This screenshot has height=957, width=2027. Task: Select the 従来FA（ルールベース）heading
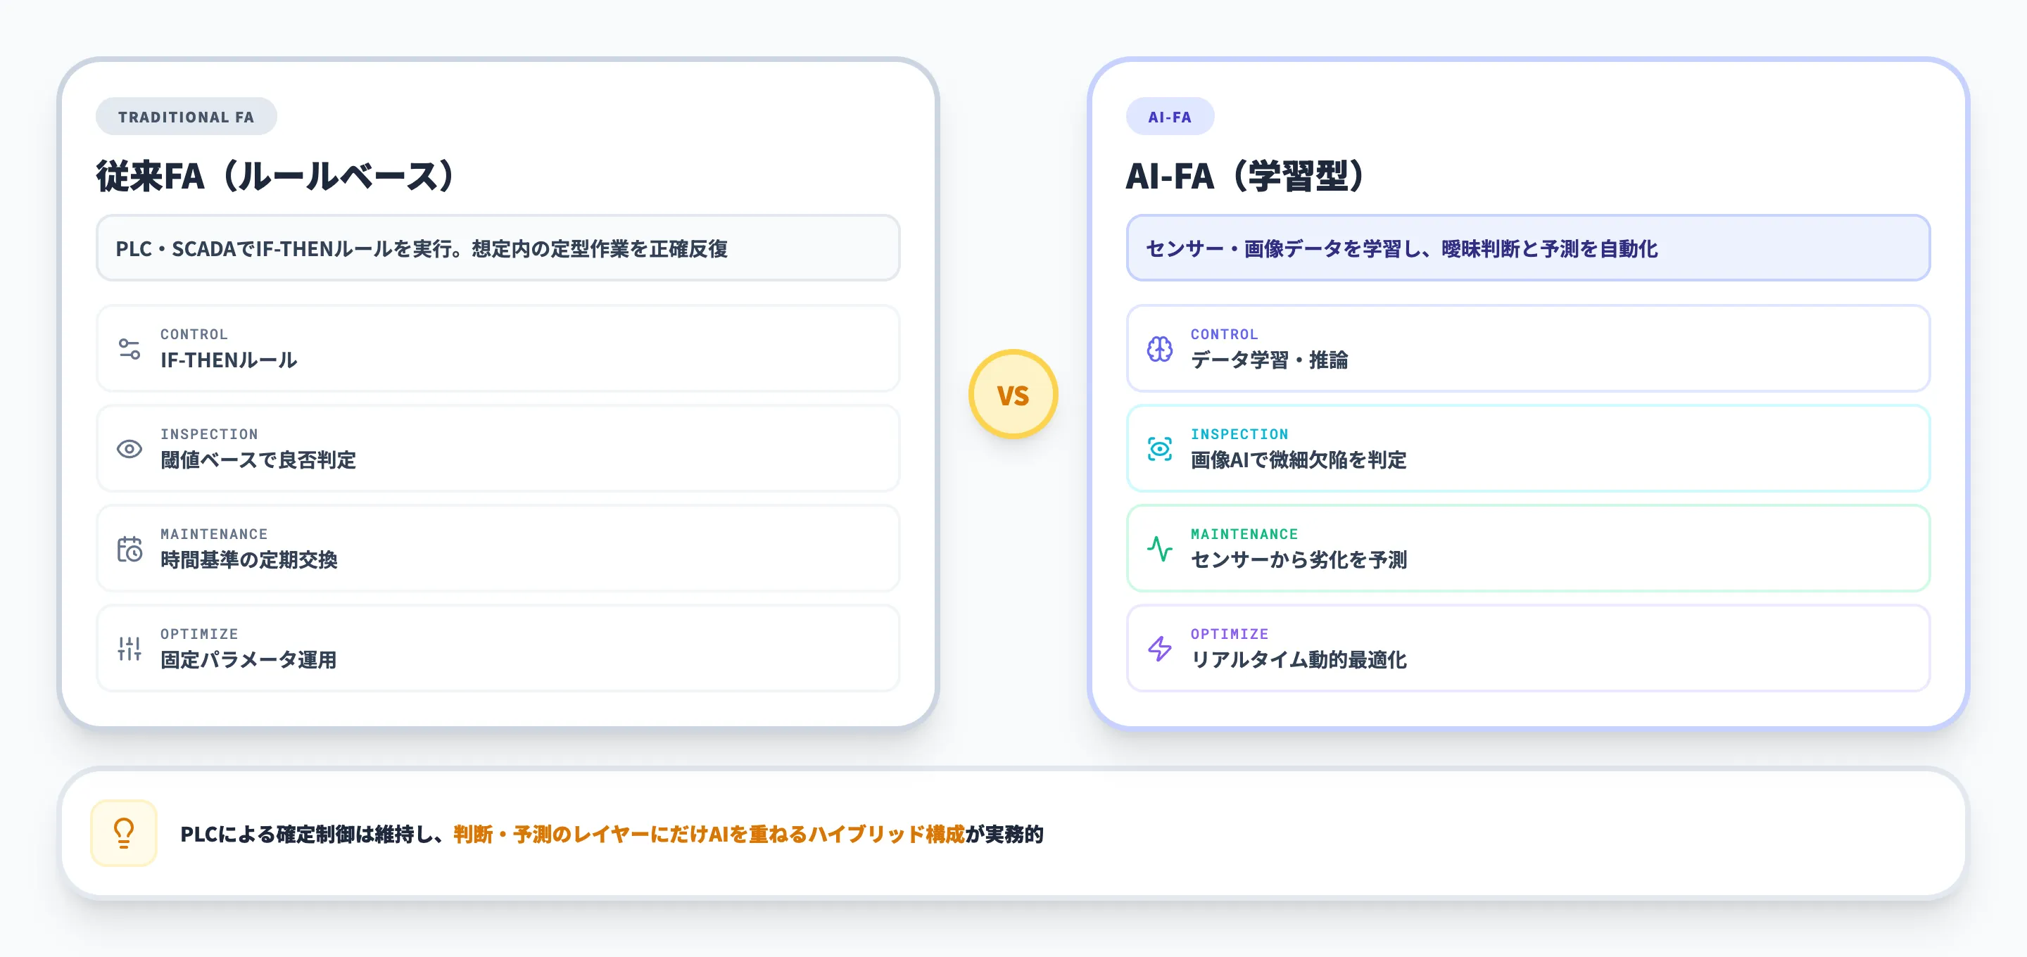point(274,175)
